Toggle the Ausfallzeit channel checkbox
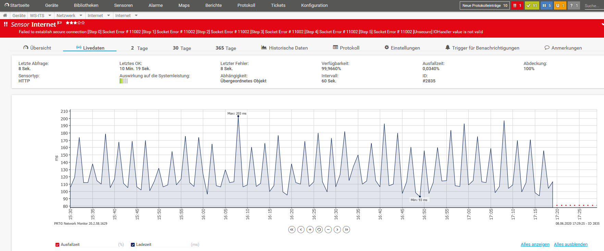Image resolution: width=604 pixels, height=251 pixels. [57, 245]
